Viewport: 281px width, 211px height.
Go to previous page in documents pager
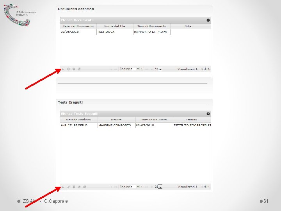click(x=116, y=69)
